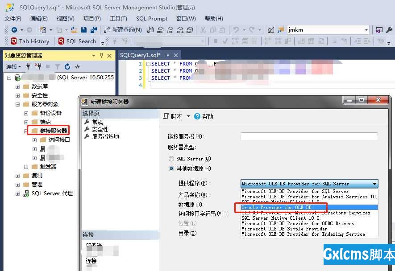This screenshot has height=271, width=395.
Task: Pin the Object Explorer panel
Action: coord(101,55)
